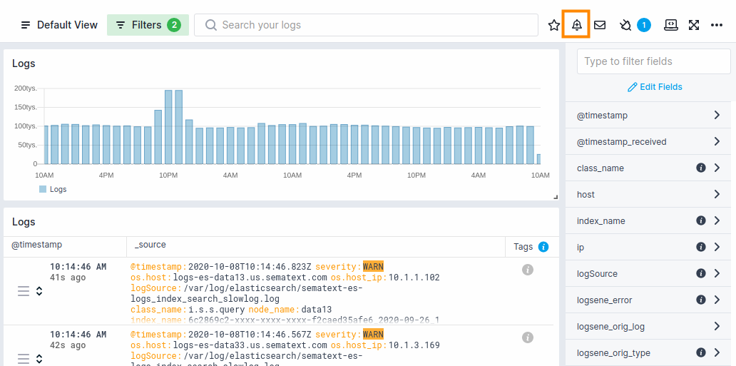Expand the class_name field chevron
736x366 pixels.
point(717,168)
